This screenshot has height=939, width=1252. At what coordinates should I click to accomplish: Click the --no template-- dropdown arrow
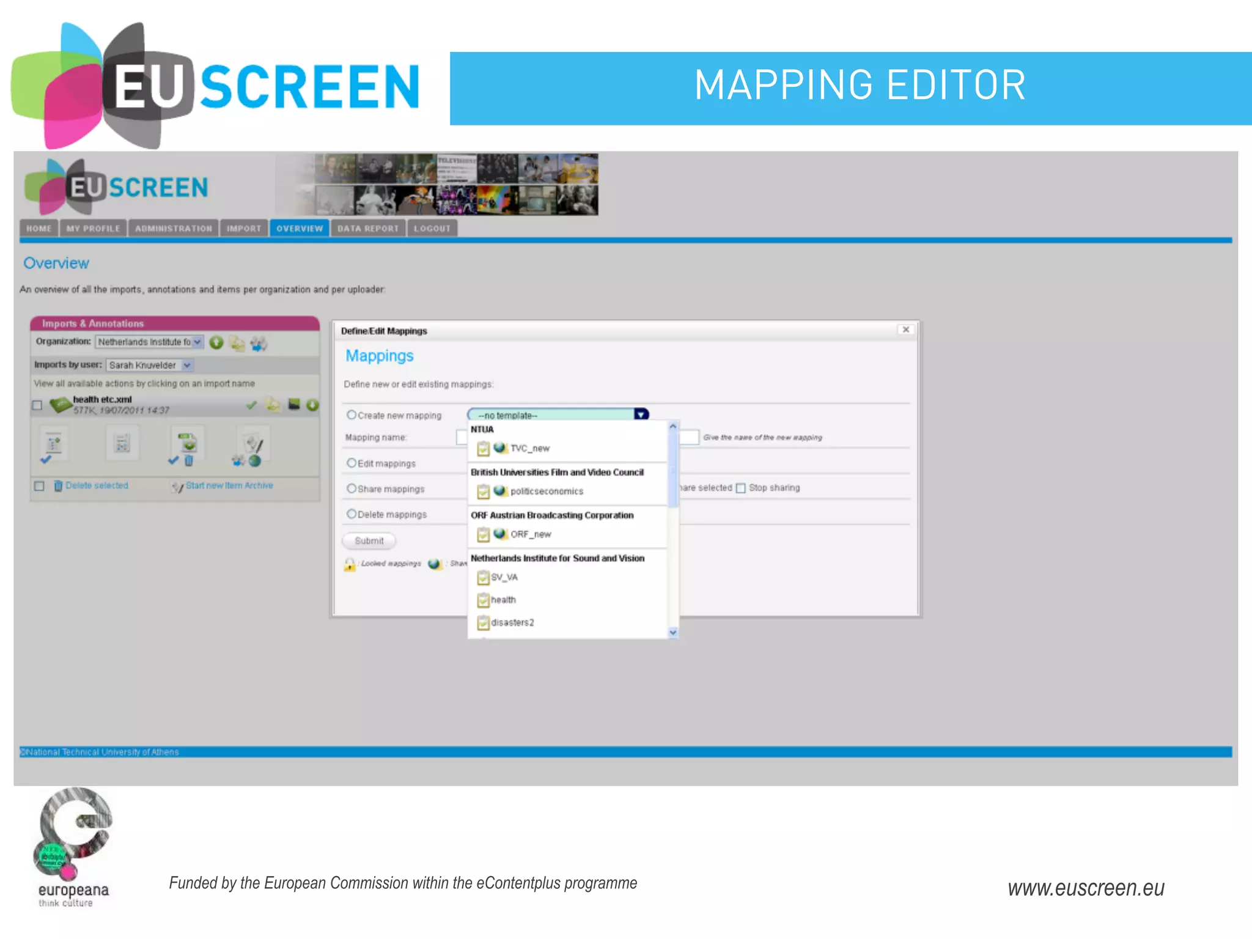tap(641, 414)
